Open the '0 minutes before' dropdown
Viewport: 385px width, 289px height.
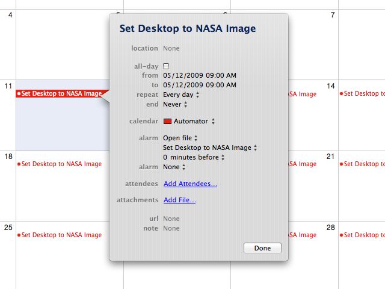(194, 157)
